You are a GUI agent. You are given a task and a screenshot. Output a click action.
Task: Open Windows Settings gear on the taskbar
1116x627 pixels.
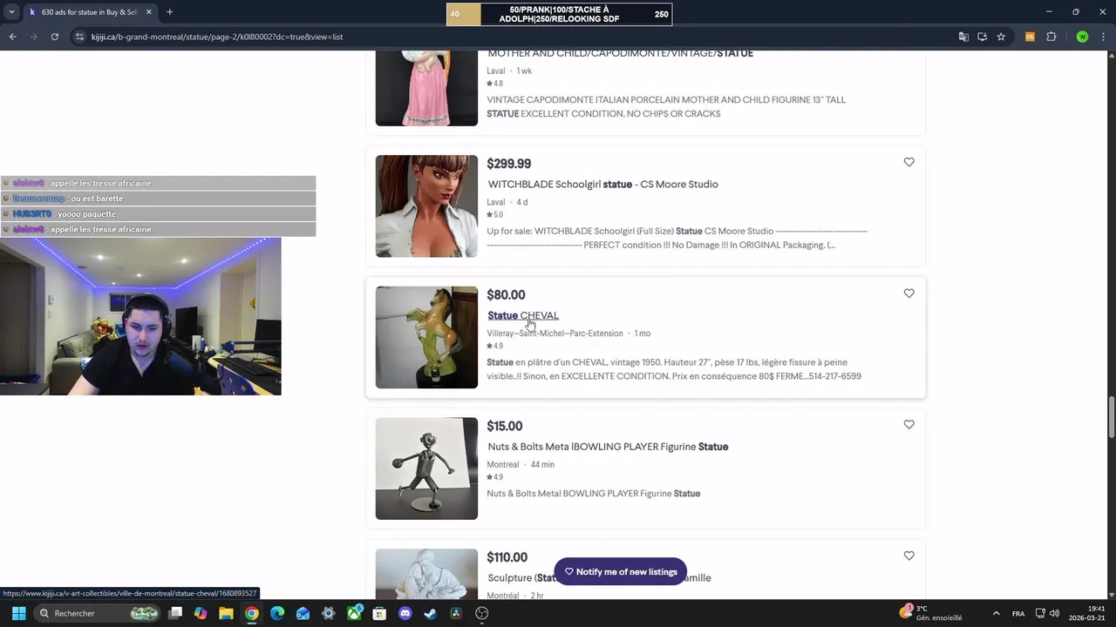[328, 613]
